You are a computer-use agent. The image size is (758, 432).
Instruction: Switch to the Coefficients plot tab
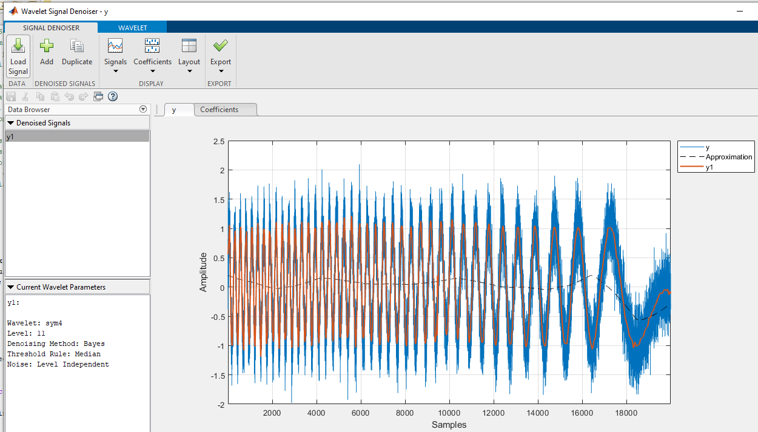(220, 110)
